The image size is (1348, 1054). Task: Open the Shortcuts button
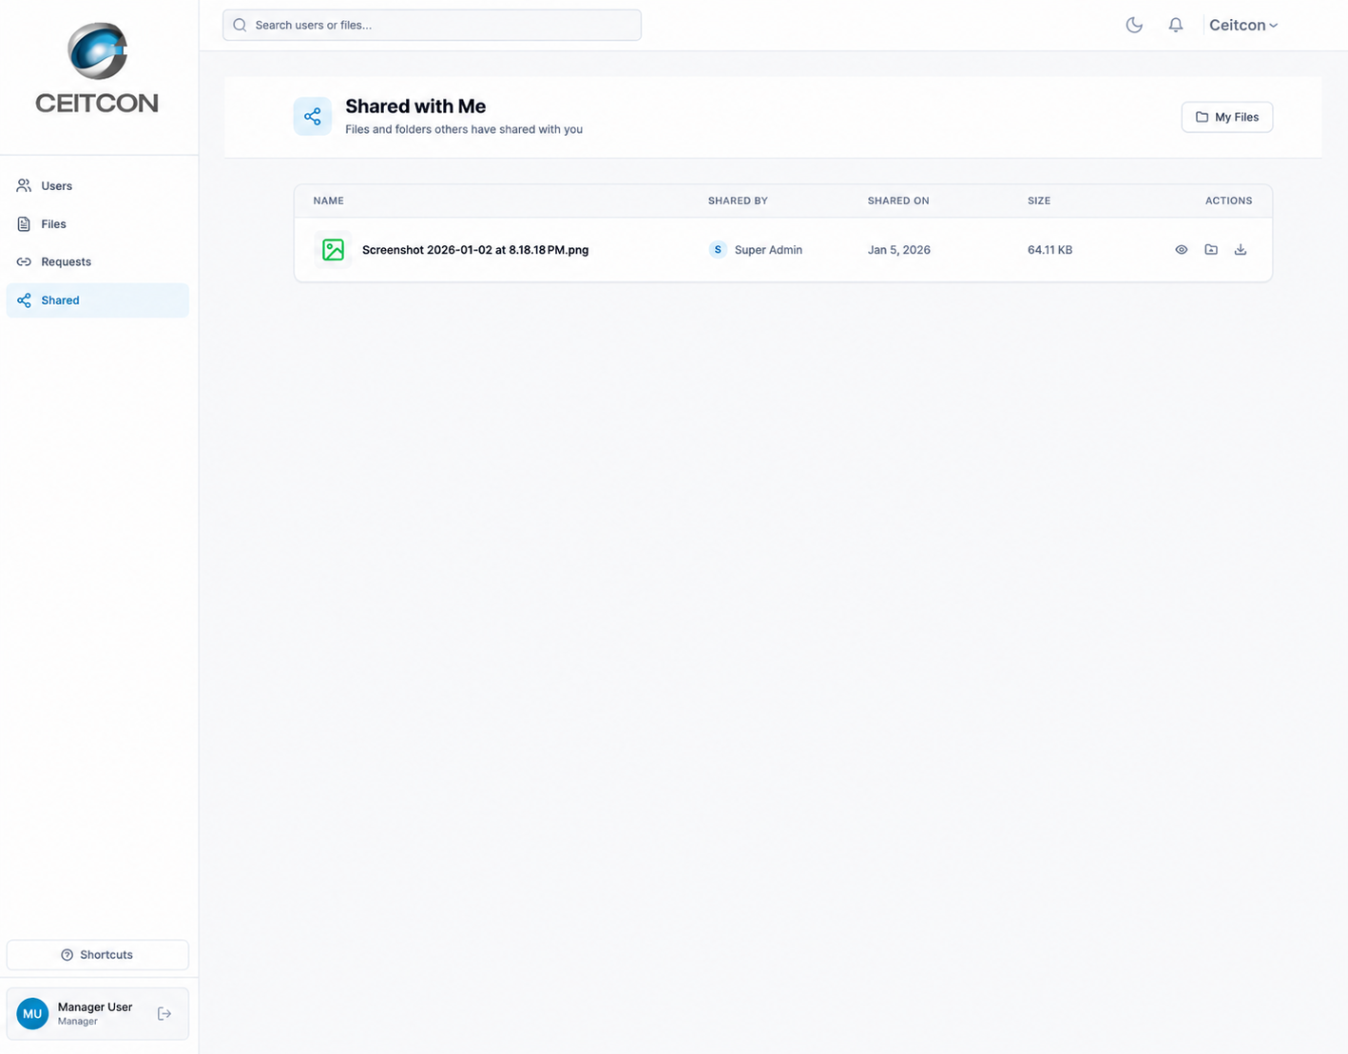point(97,955)
